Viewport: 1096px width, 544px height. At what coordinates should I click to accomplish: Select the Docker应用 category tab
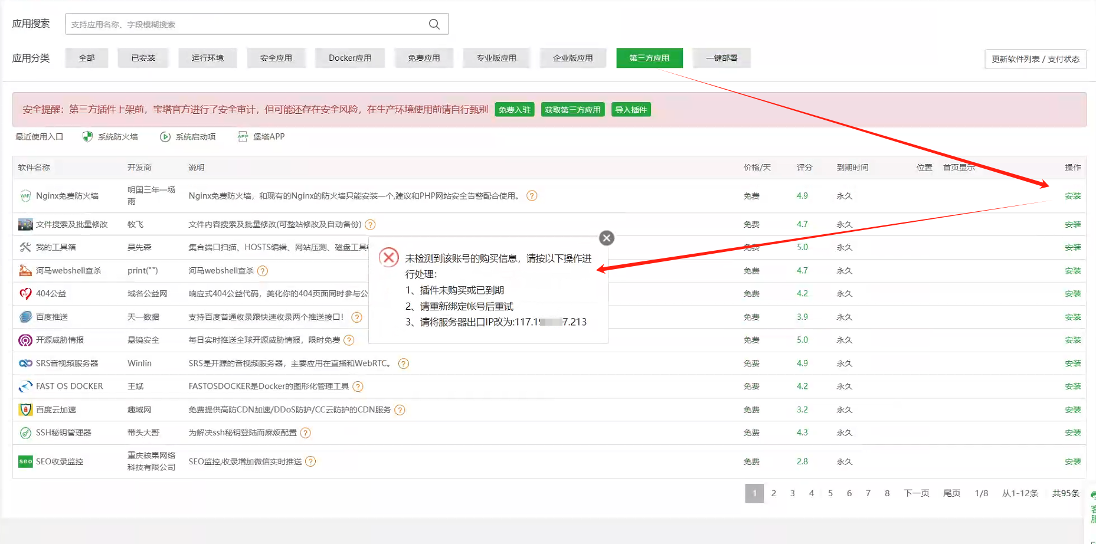point(350,58)
